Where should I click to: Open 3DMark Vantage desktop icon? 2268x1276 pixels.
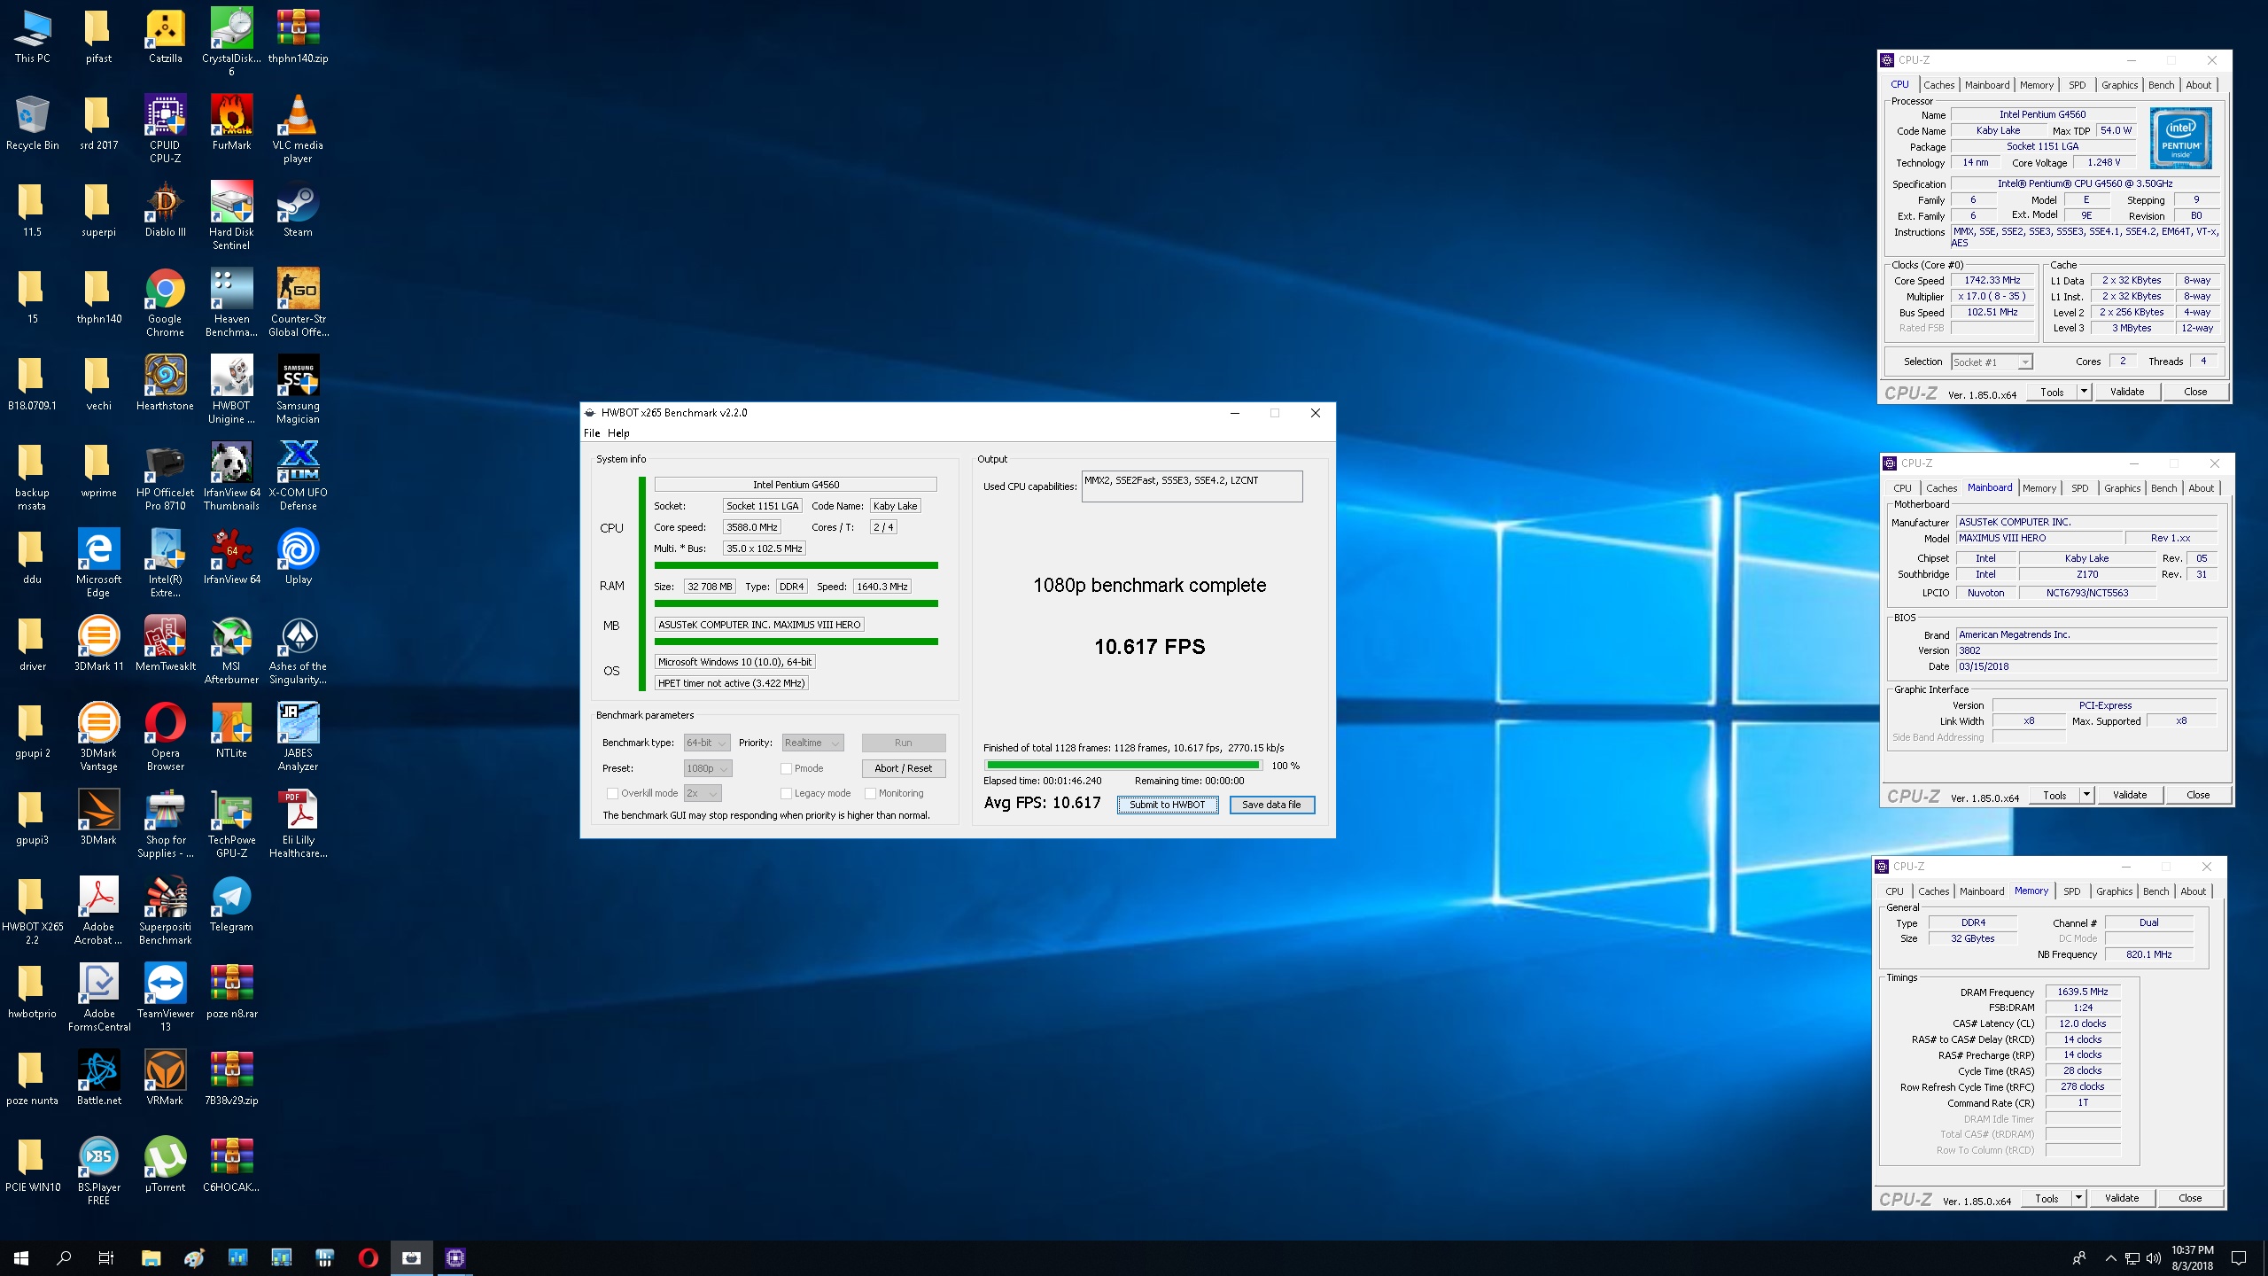click(x=98, y=737)
